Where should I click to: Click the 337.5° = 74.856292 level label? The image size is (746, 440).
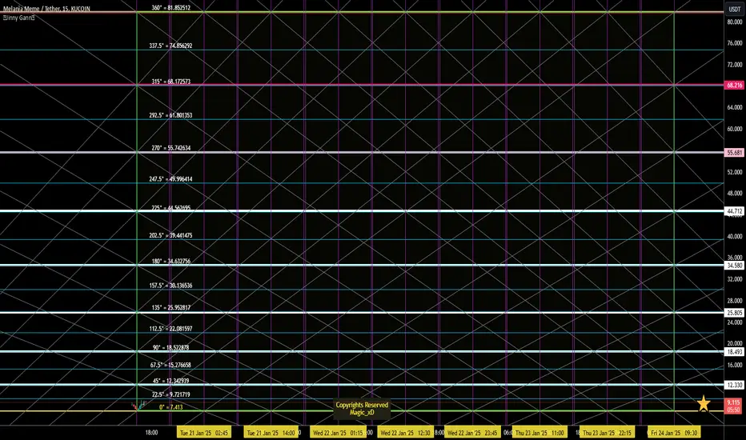[x=170, y=46]
